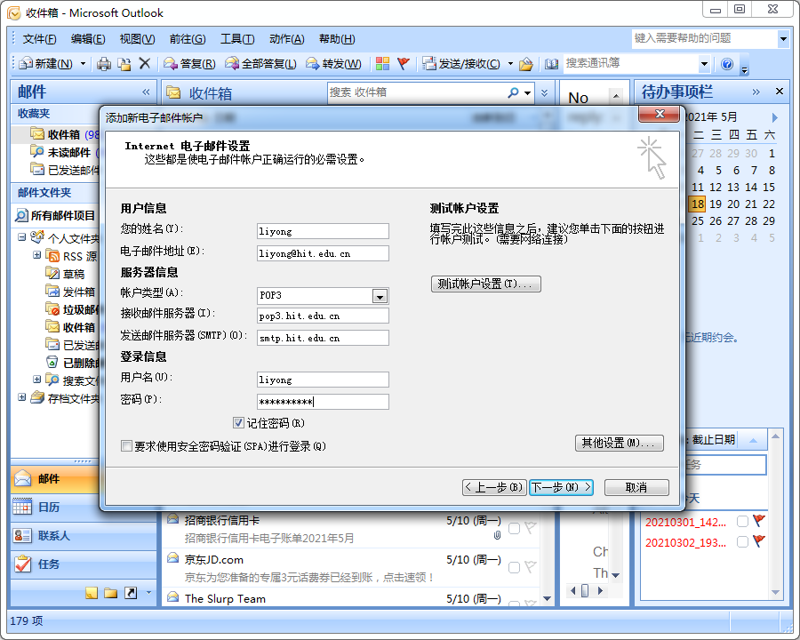Check the 20210302_193 task complete box
The image size is (800, 640).
[742, 541]
